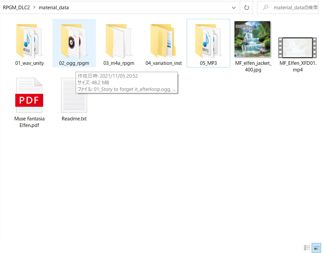The image size is (323, 253).
Task: Open the 05_MP3 folder
Action: [208, 41]
